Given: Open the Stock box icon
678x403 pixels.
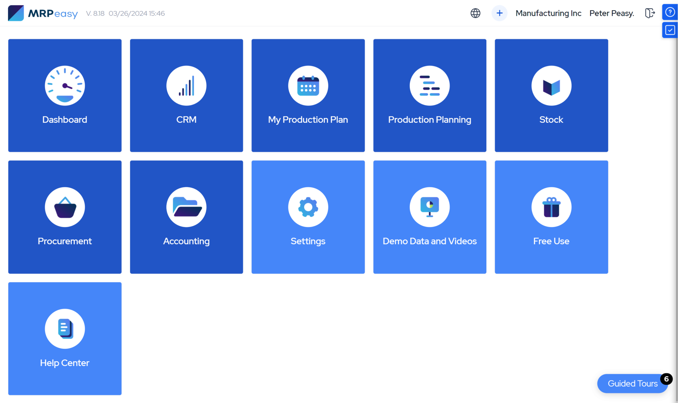Looking at the screenshot, I should tap(551, 86).
